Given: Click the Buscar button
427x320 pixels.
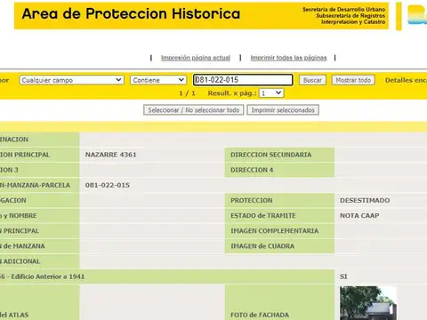Looking at the screenshot, I should [312, 80].
